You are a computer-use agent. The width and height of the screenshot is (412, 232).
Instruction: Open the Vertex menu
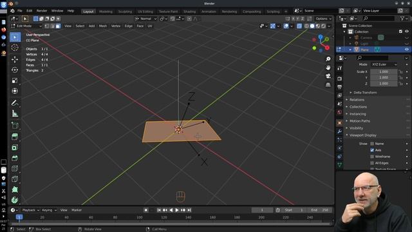116,26
